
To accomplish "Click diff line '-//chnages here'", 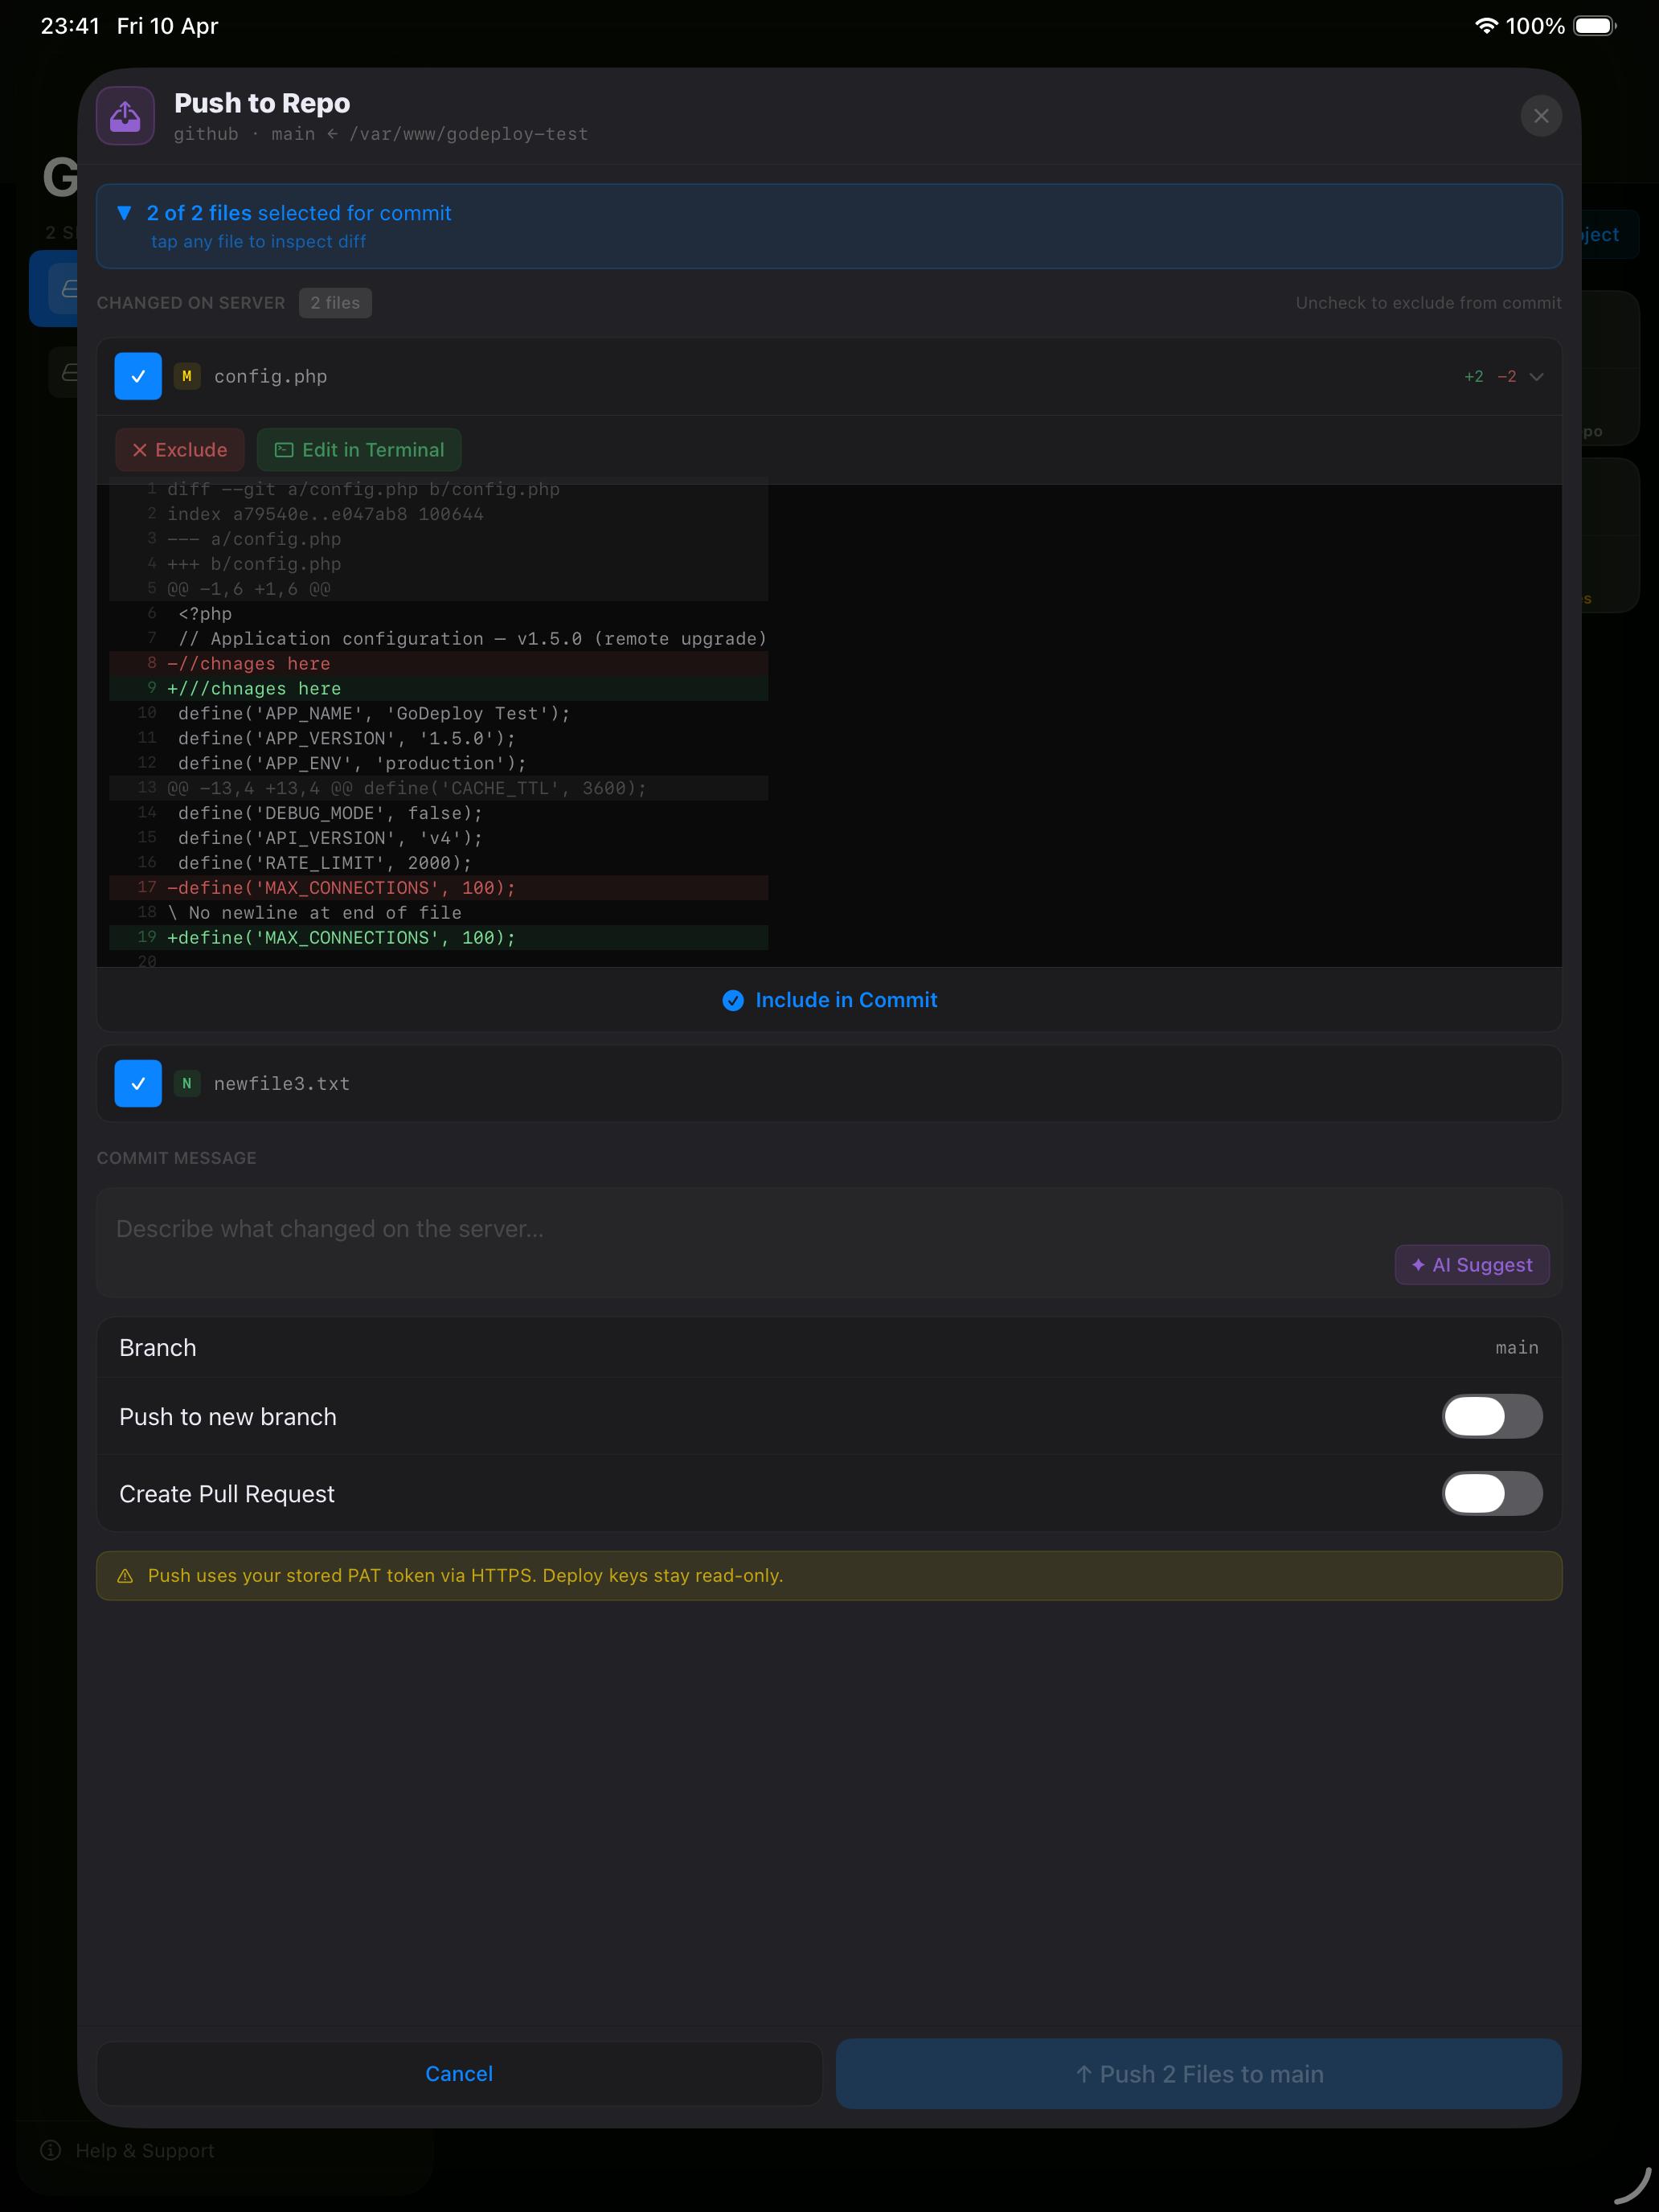I will click(x=439, y=663).
